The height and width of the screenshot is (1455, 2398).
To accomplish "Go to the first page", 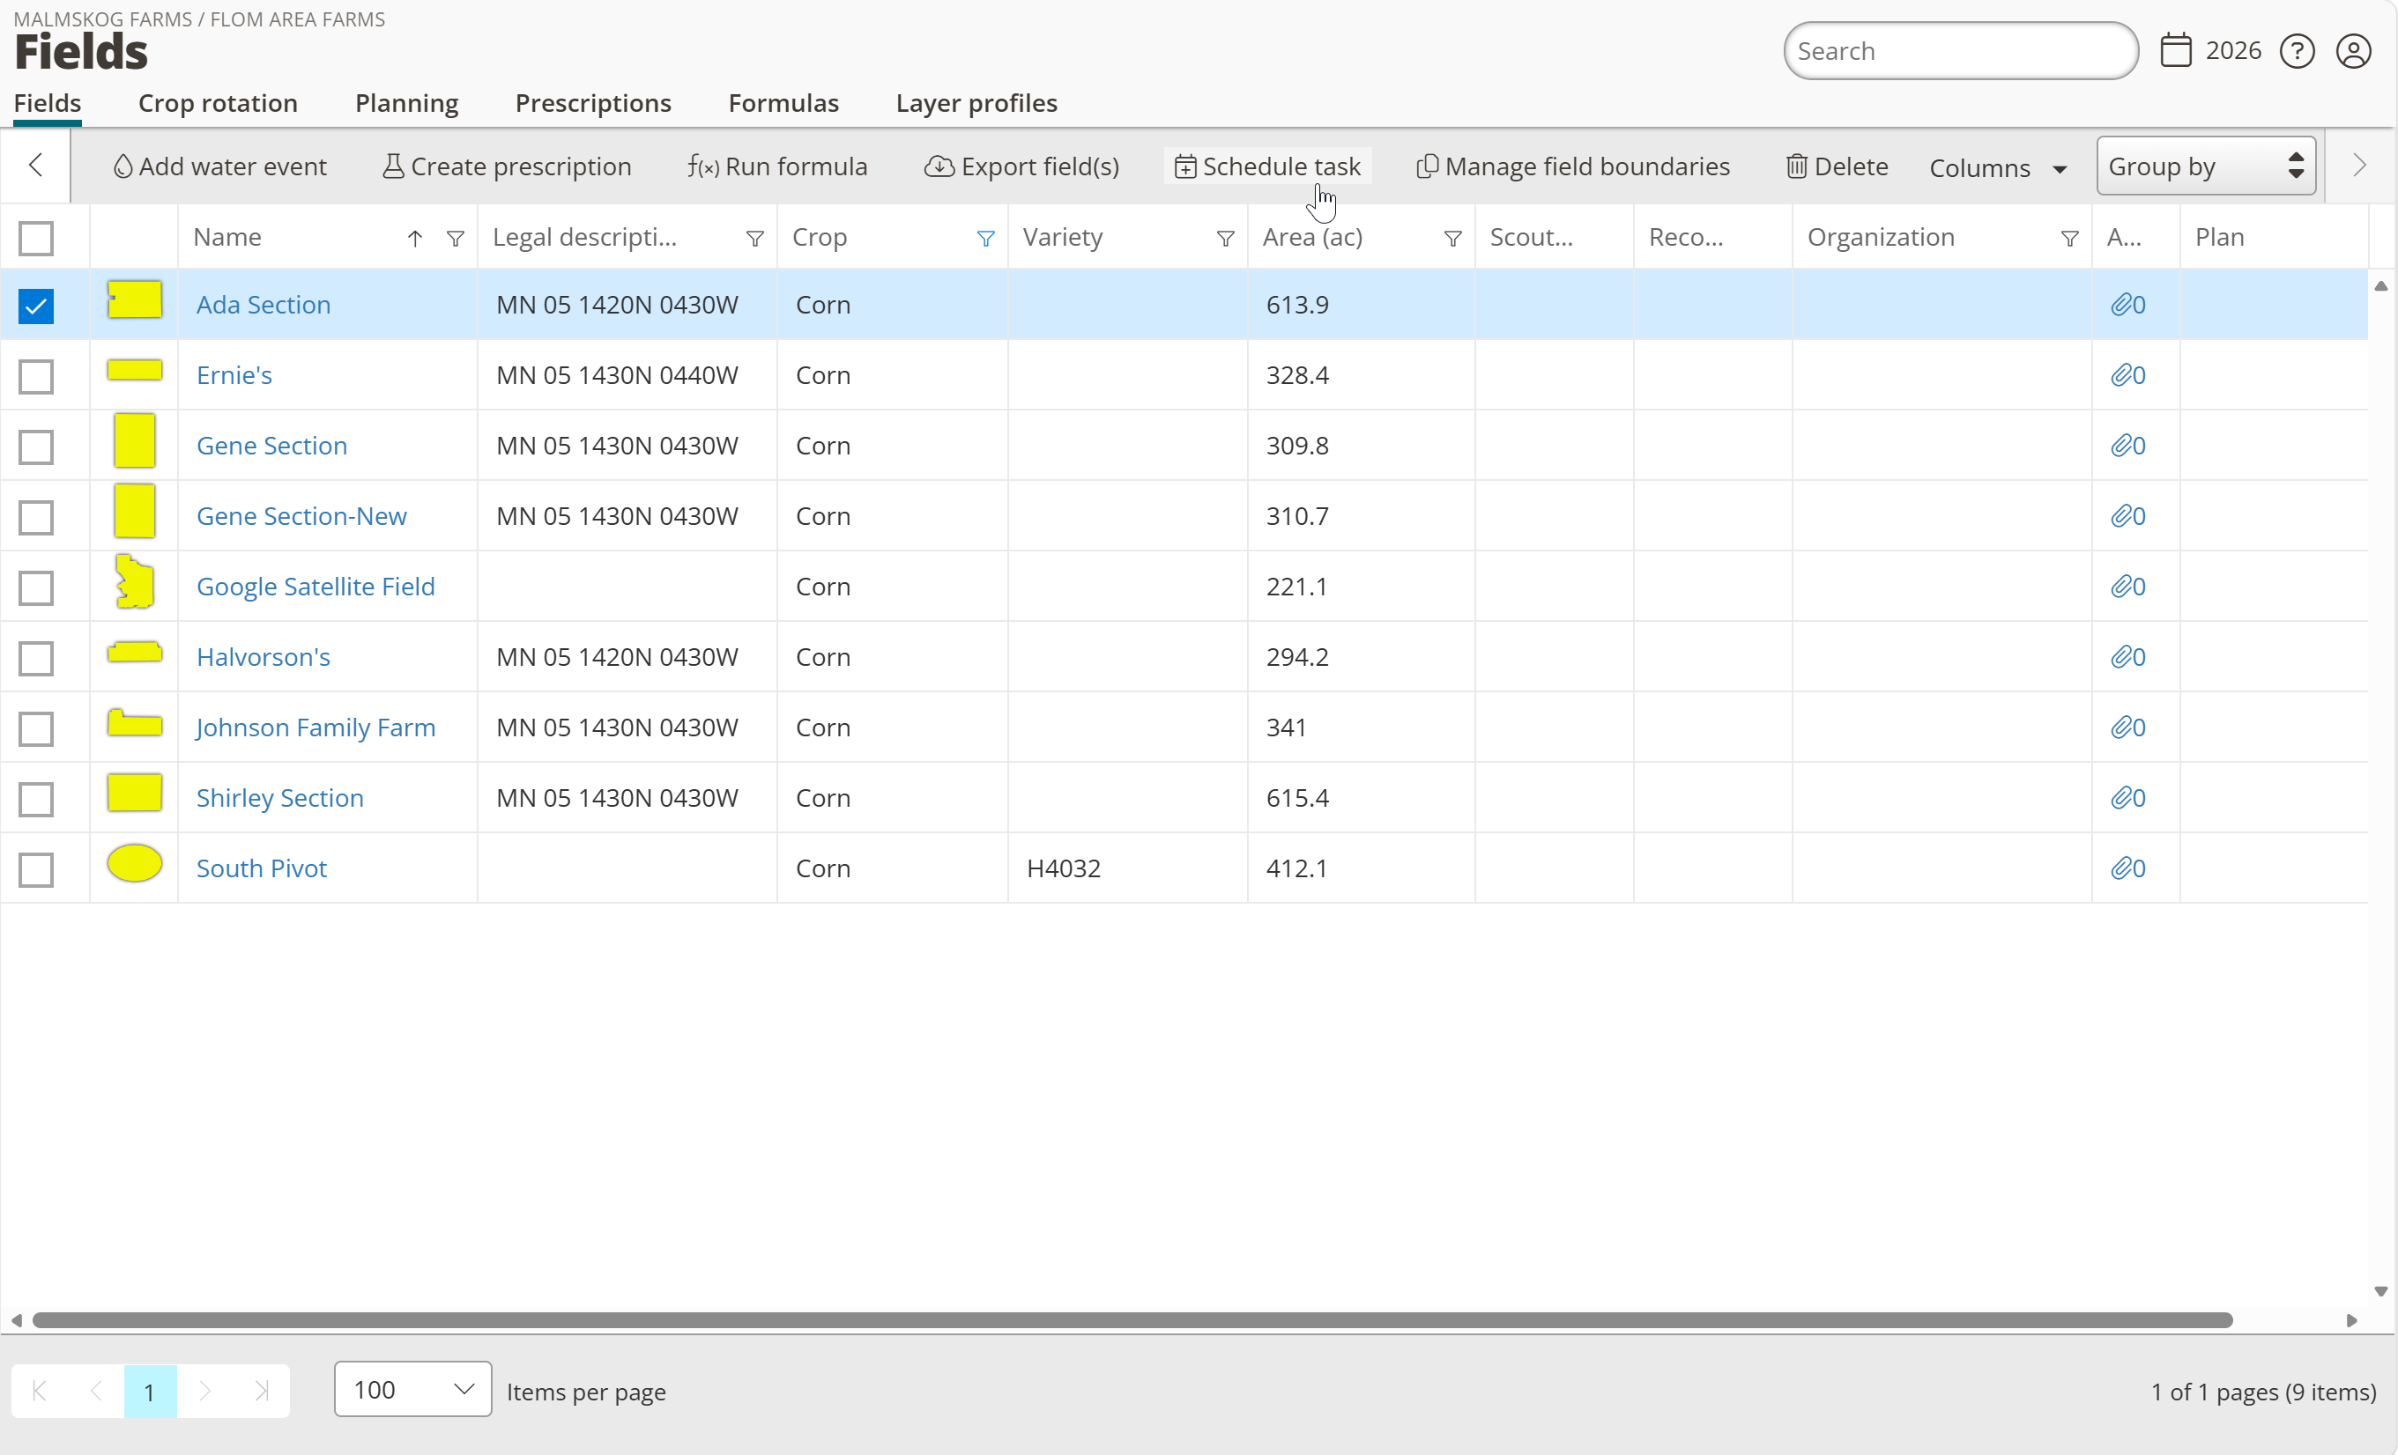I will (40, 1391).
